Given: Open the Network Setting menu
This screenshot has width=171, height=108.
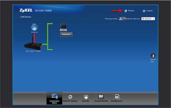Looking at the screenshot, I should click(70, 98).
